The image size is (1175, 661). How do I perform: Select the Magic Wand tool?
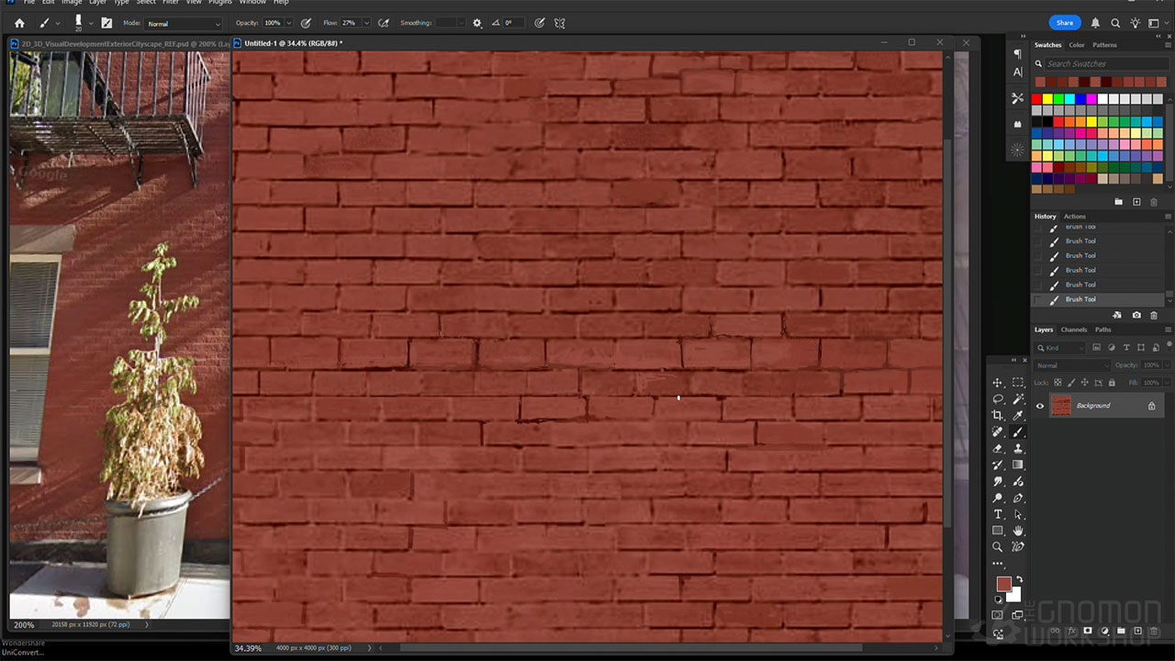coord(1018,399)
